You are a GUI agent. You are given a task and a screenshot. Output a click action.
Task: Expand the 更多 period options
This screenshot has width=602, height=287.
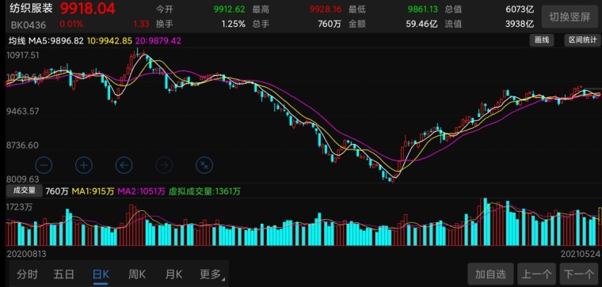[x=211, y=274]
